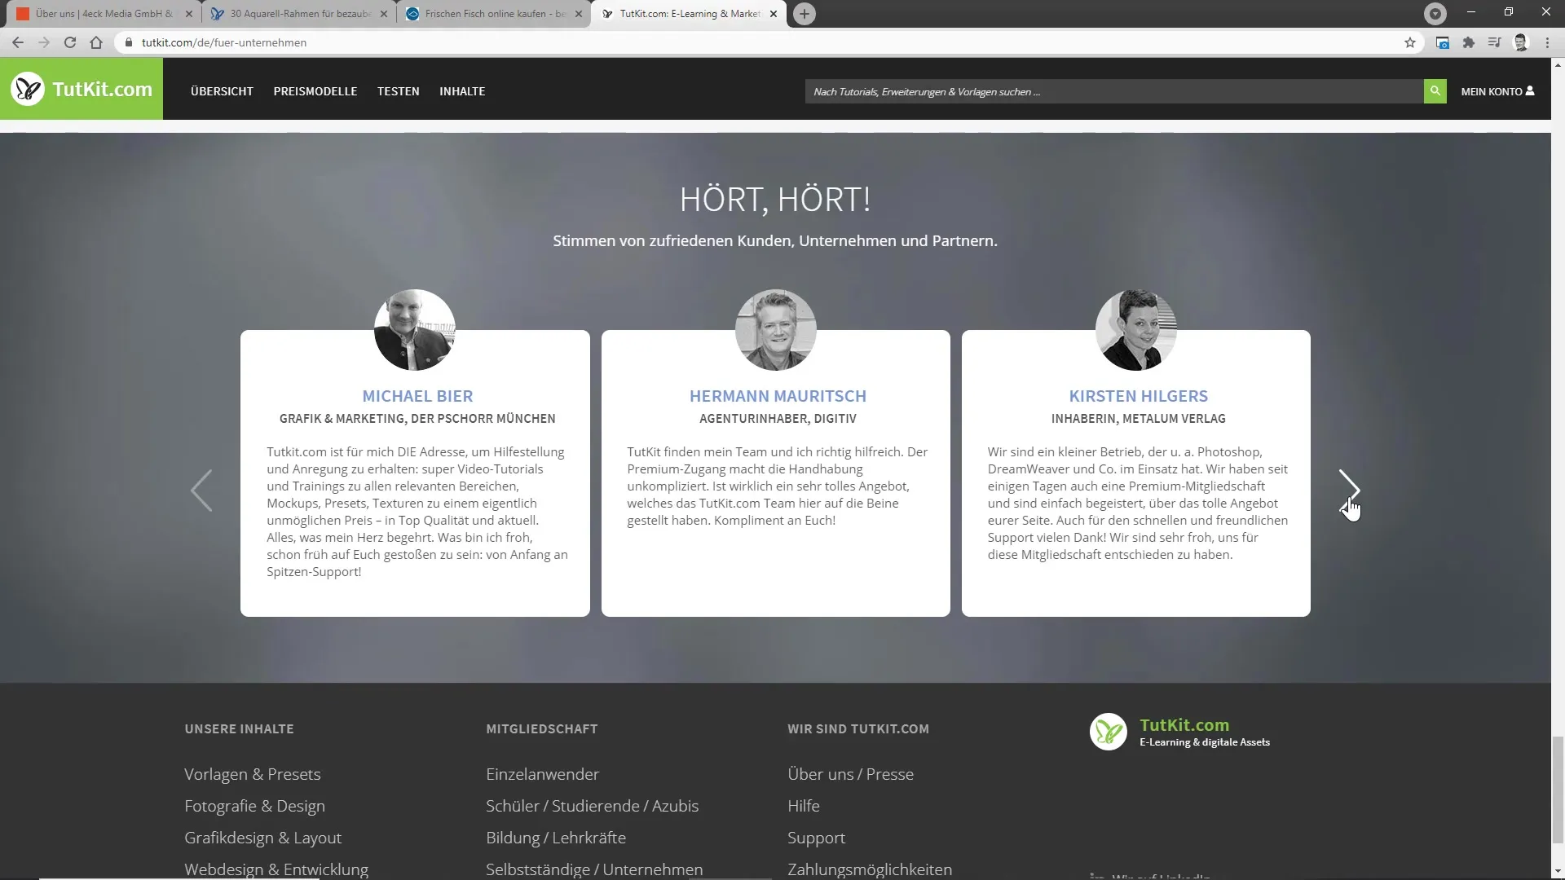Click the site lock icon in address bar

point(128,42)
